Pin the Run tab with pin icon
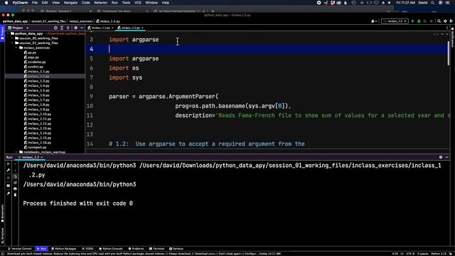Image resolution: width=455 pixels, height=256 pixels. (9, 193)
